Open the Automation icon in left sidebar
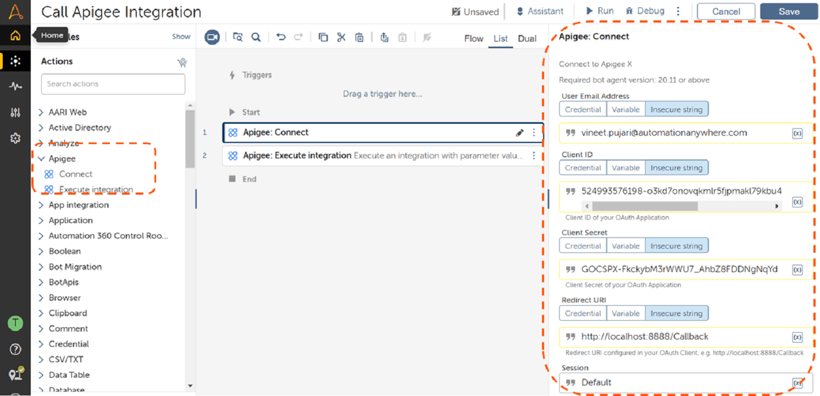 point(15,61)
